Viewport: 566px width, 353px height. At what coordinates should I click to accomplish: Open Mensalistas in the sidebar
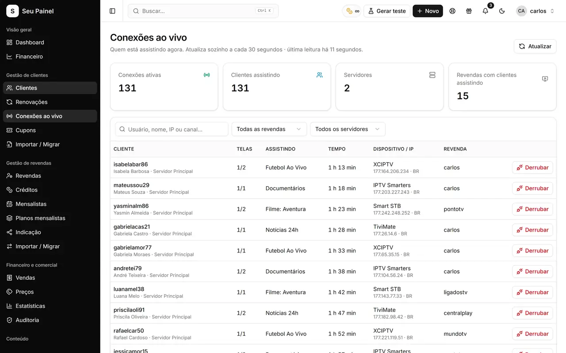click(x=50, y=204)
